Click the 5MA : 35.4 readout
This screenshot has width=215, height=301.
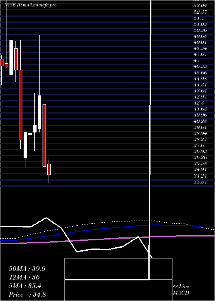[x=25, y=286]
